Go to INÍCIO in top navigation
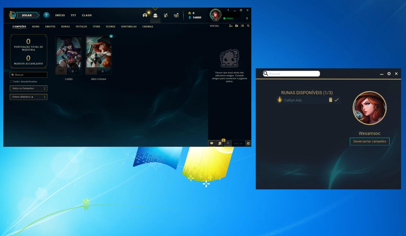 click(60, 15)
